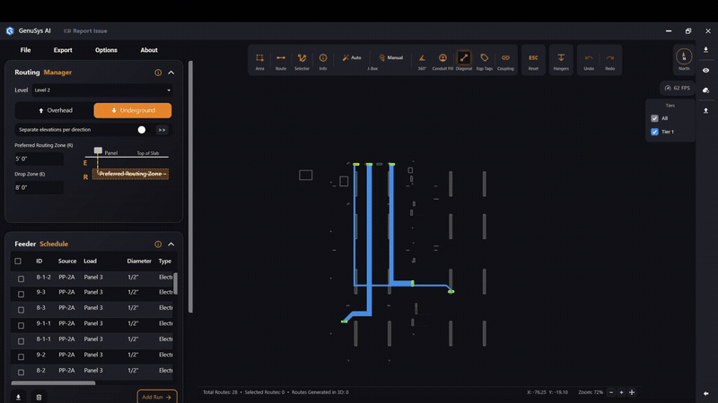Click the Source column header
This screenshot has width=718, height=403.
pos(67,262)
